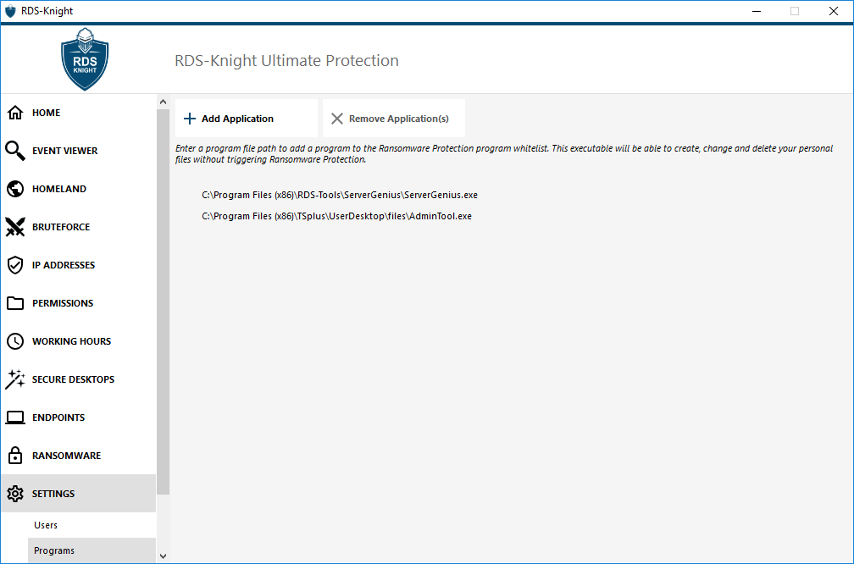Viewport: 854px width, 564px height.
Task: Go to RANSOMWARE settings
Action: point(79,456)
